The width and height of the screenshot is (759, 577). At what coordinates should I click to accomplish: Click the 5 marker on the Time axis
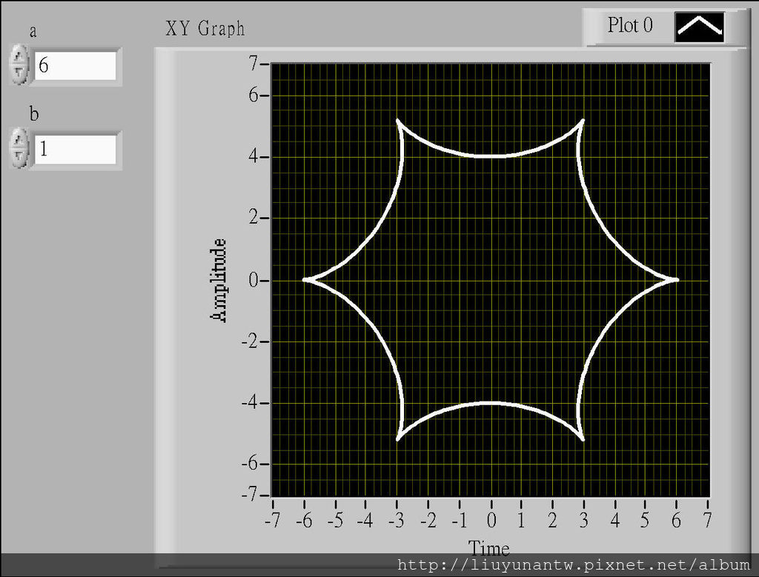(646, 521)
